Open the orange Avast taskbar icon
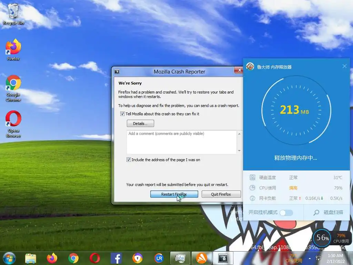Viewport: 353px width, 265px height. pyautogui.click(x=201, y=258)
